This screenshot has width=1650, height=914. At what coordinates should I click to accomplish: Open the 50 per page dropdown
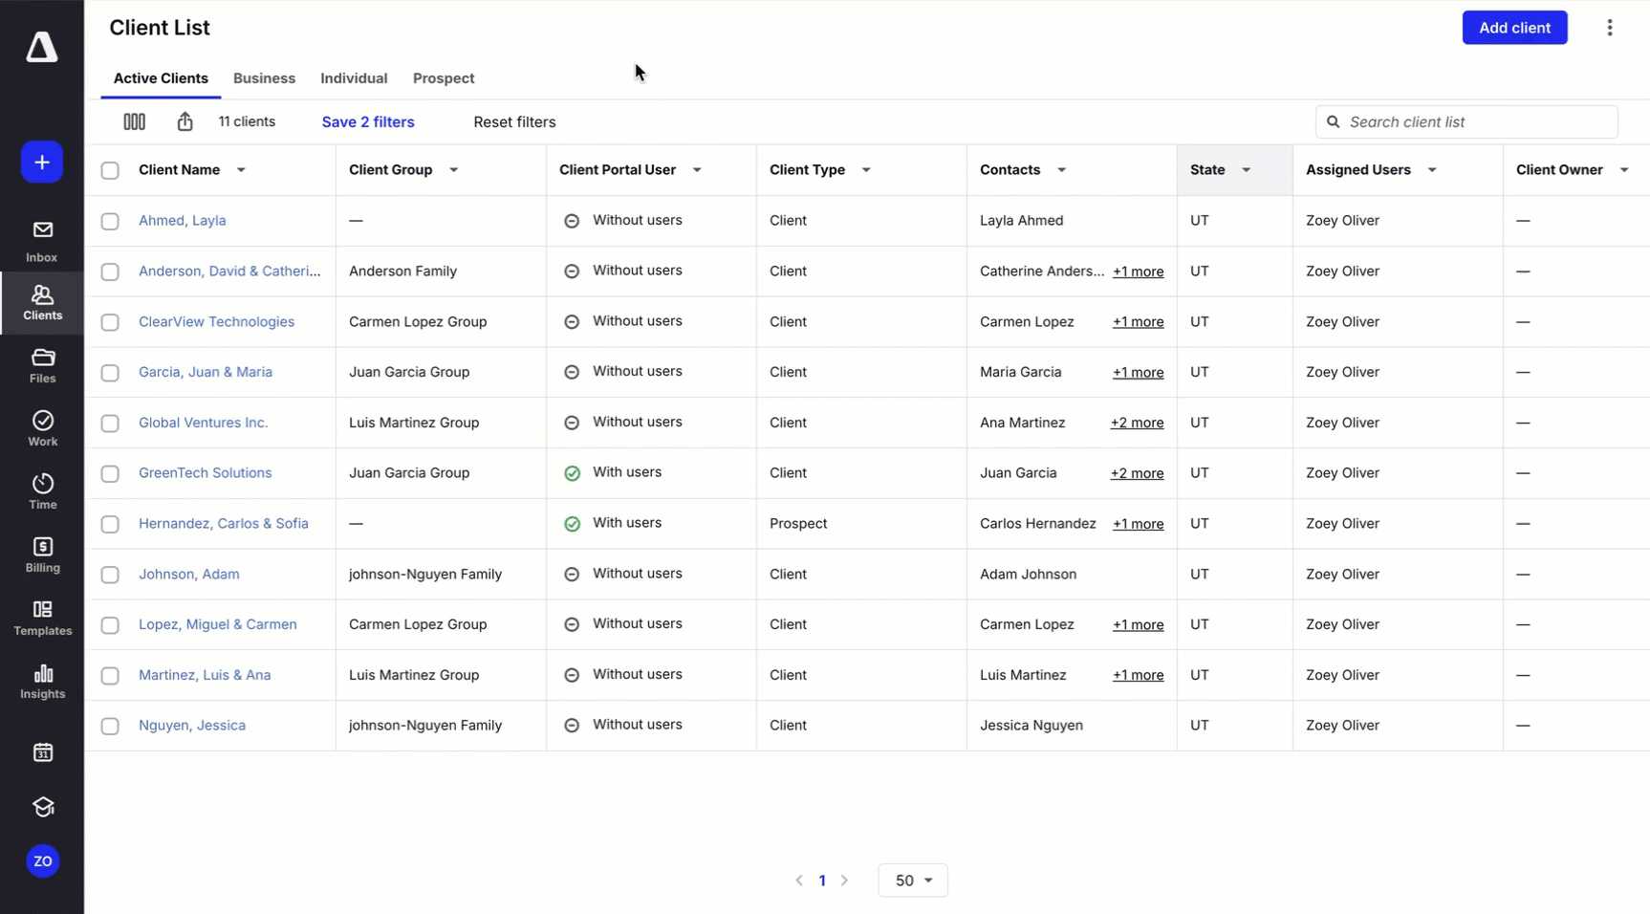click(x=912, y=881)
